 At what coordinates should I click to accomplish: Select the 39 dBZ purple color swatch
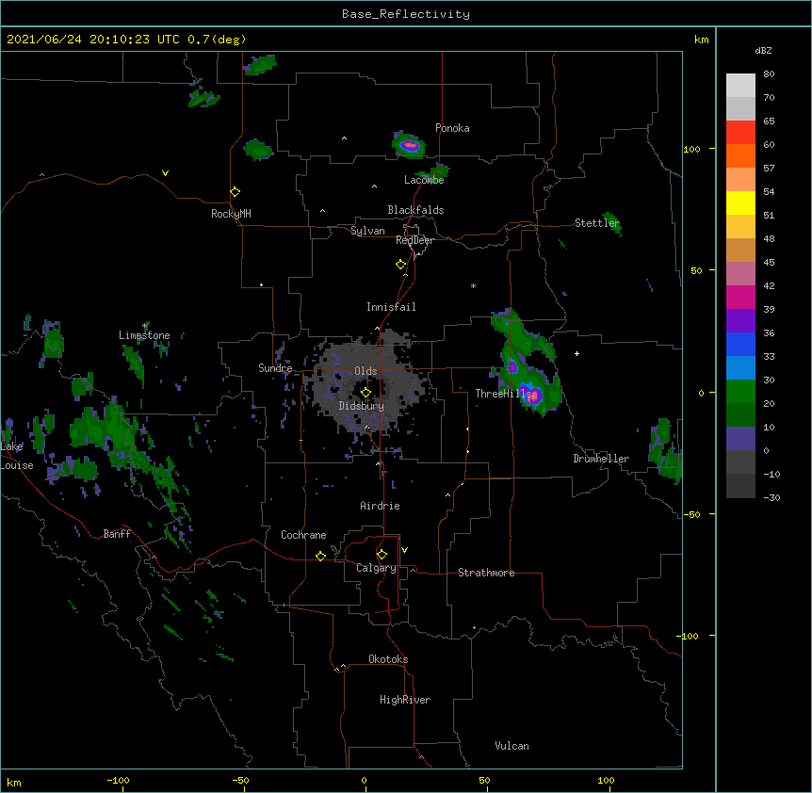coord(740,321)
